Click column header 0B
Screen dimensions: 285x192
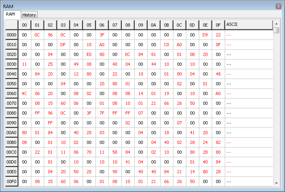166,25
